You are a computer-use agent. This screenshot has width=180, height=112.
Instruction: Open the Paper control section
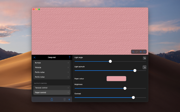52,93
